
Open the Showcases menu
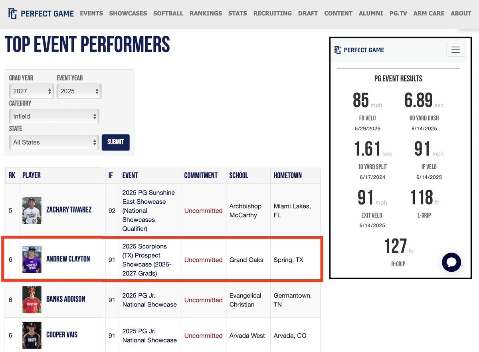coord(128,13)
